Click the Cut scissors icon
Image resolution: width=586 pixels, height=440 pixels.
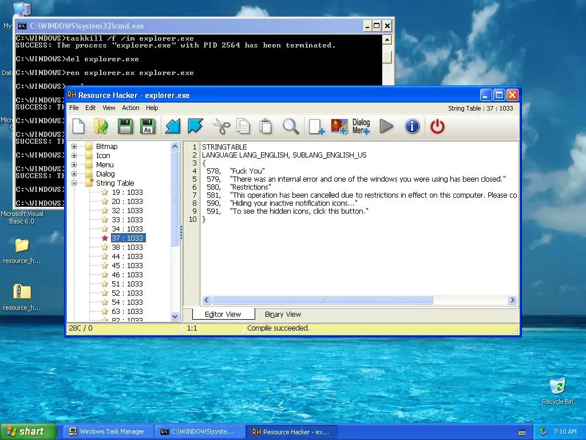point(221,127)
